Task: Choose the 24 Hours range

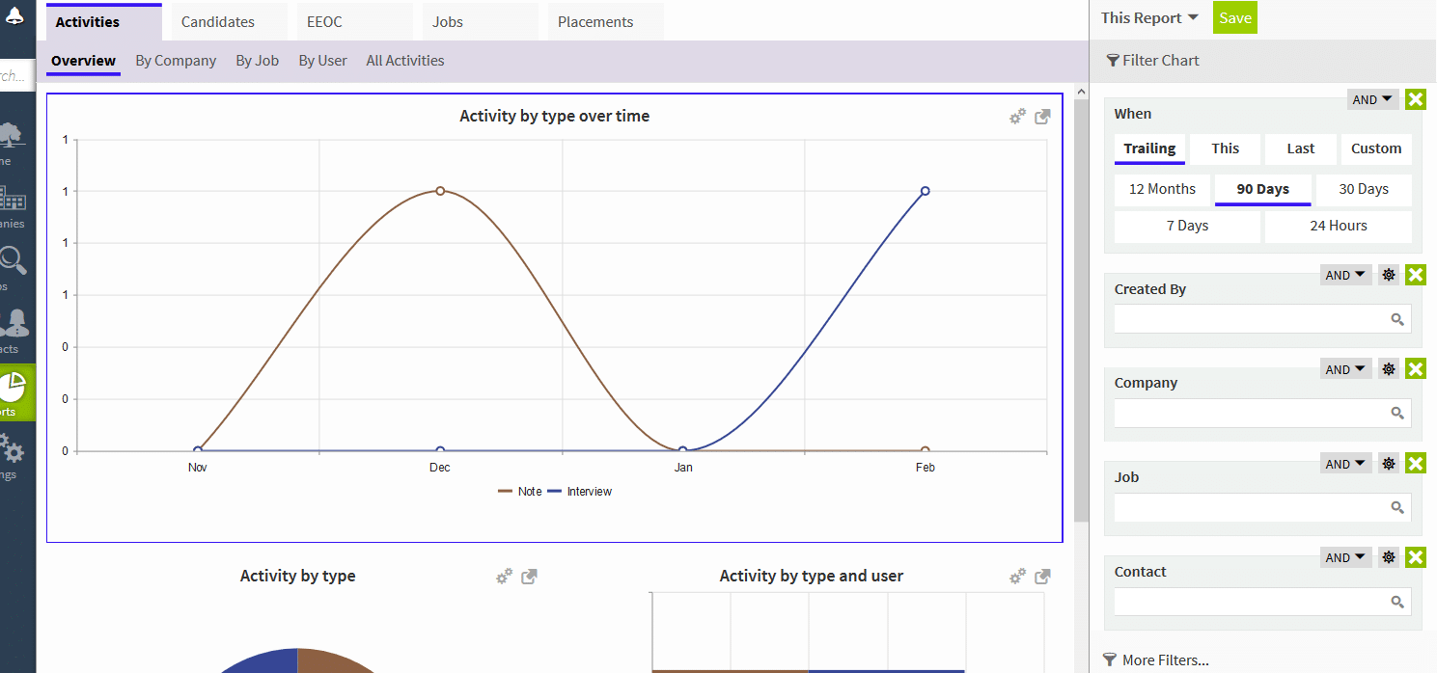Action: pos(1339,226)
